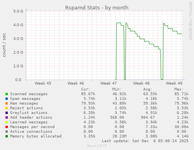This screenshot has width=194, height=150.
Task: Click the Memory bytes maximum 4.14G
Action: 183,136
